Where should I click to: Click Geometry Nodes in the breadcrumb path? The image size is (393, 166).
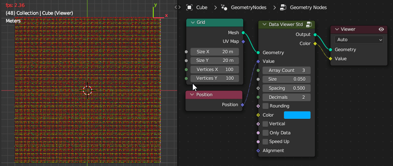(x=308, y=7)
